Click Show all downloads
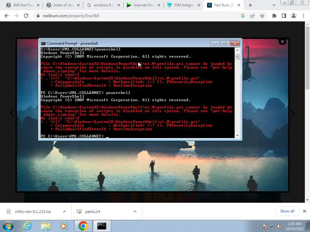Image resolution: width=310 pixels, height=232 pixels. pos(287,211)
